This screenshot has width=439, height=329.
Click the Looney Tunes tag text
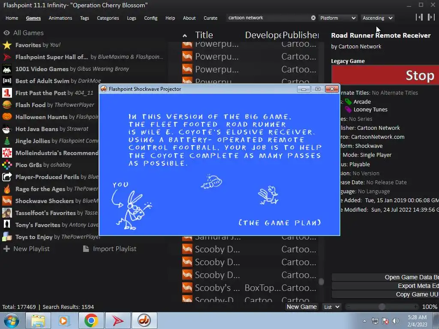click(370, 109)
